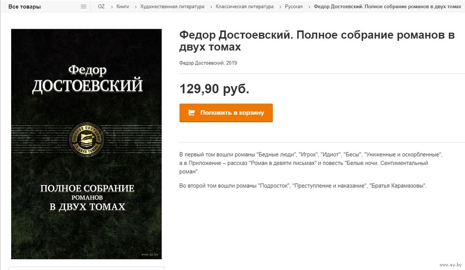
Task: Click the price 129,90 руб.
Action: click(214, 89)
